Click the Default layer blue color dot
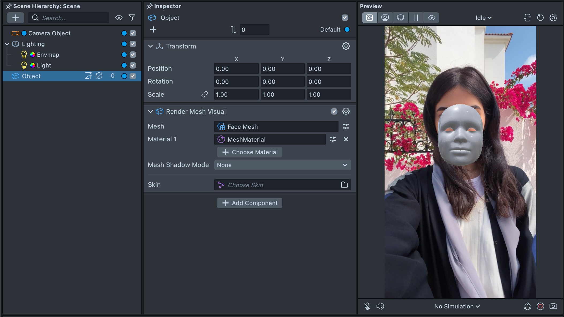This screenshot has height=317, width=564. pyautogui.click(x=347, y=29)
